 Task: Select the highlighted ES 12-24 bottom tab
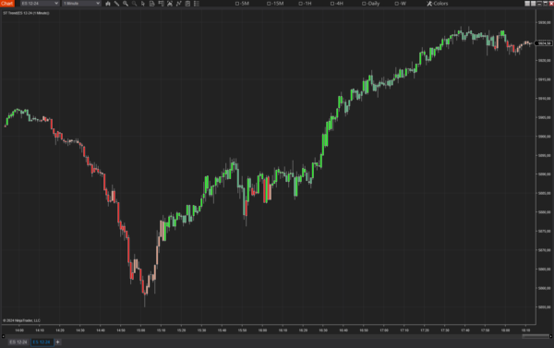(42, 342)
